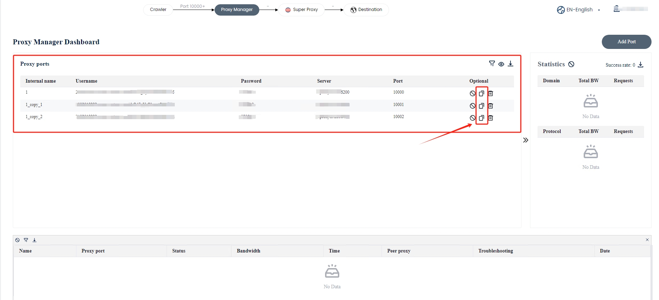Delete the port 10000 row
This screenshot has width=659, height=300.
491,93
